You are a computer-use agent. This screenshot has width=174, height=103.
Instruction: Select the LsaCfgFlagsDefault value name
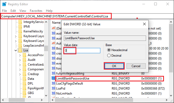(x=70, y=84)
